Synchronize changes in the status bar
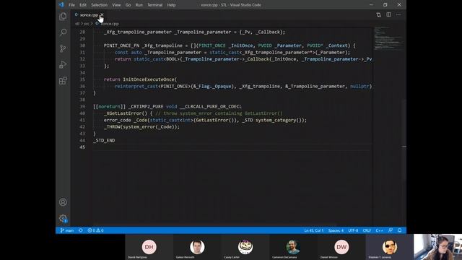Image resolution: width=462 pixels, height=260 pixels. [80, 230]
